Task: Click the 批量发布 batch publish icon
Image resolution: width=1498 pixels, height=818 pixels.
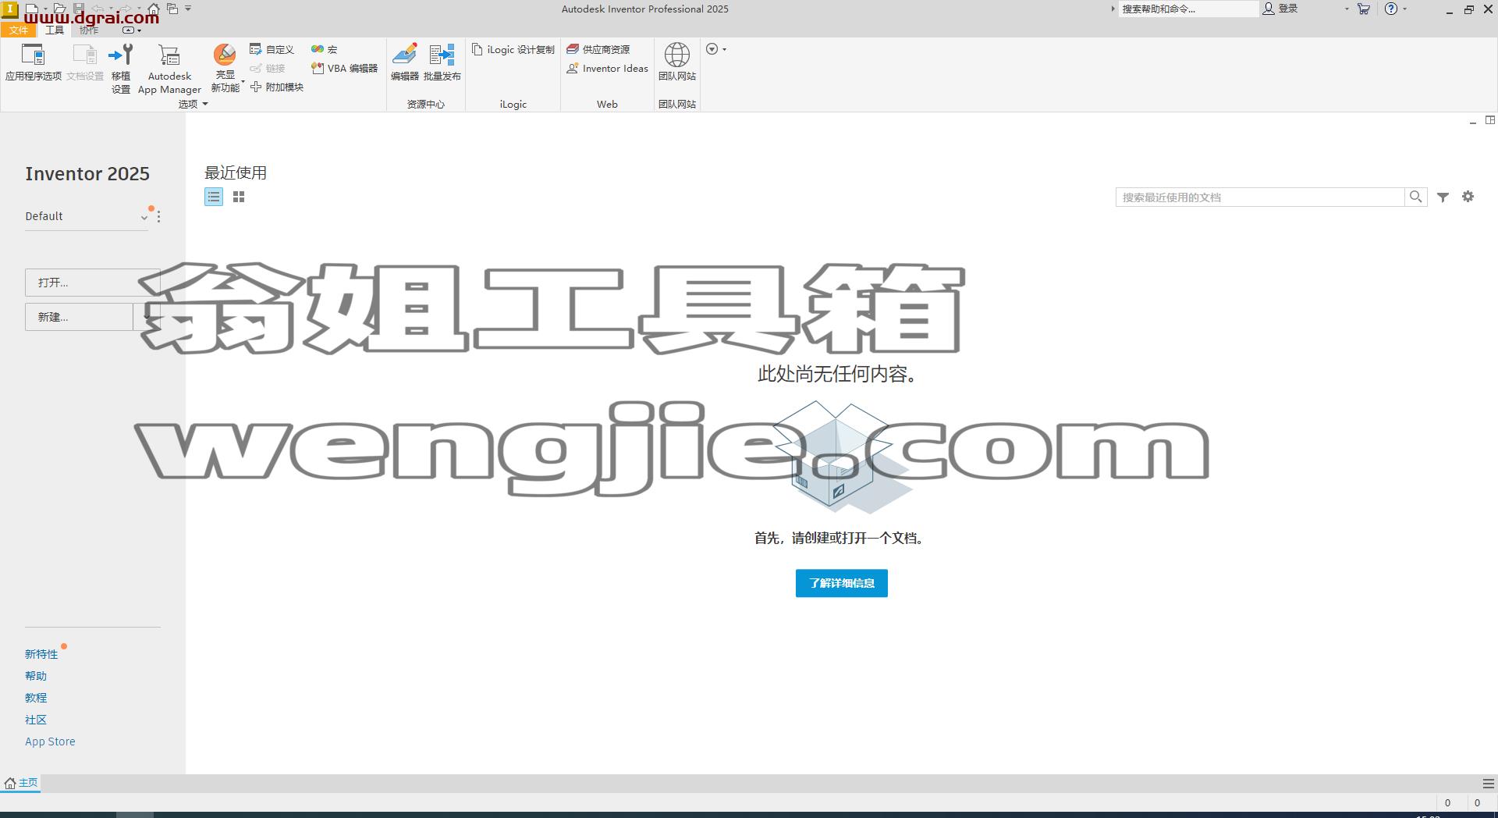Action: [x=442, y=62]
